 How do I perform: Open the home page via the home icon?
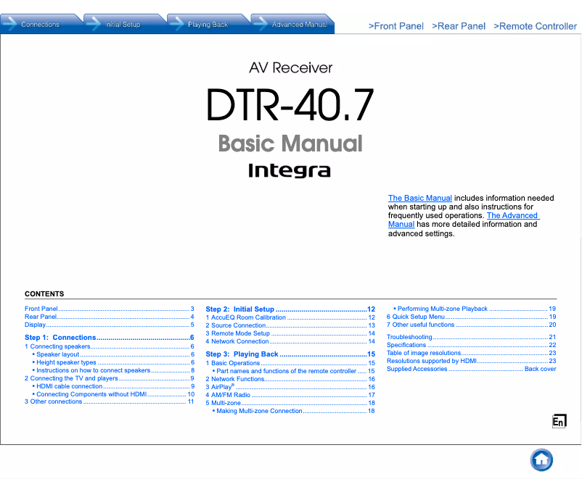pos(541,460)
